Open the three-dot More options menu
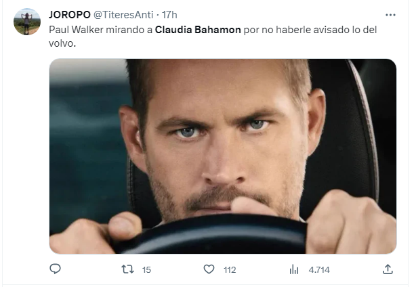Screen dimensions: 416x287 (x=390, y=15)
